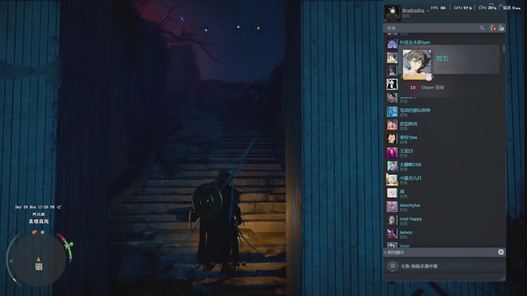Click the BlaBlaBla profile avatar
Viewport: 527px width, 296px height.
[x=392, y=13]
